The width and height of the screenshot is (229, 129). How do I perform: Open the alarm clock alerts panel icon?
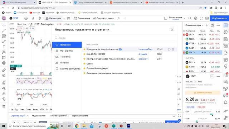pyautogui.click(x=226, y=32)
